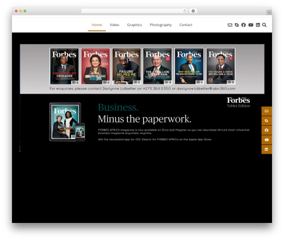Viewport: 284px width, 240px height.
Task: Click the email envelope icon in header
Action: coord(230,25)
